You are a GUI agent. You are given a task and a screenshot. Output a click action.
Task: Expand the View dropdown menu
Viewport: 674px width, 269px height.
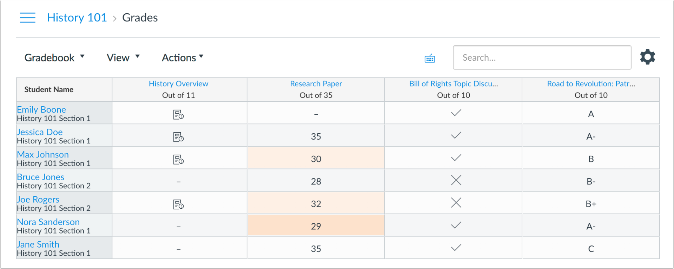point(123,58)
